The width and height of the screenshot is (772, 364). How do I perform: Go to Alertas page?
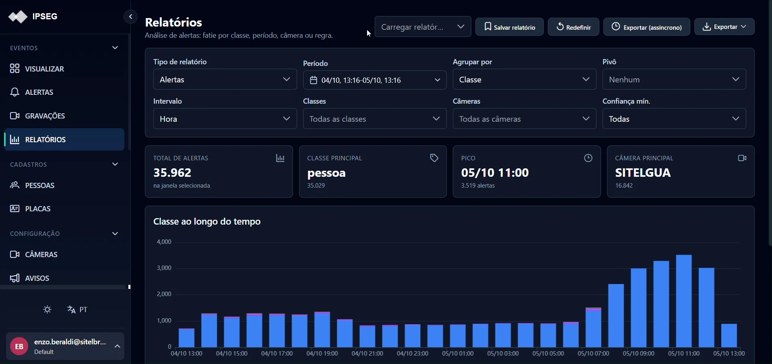64,92
